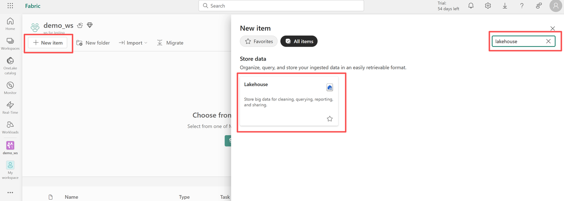564x201 pixels.
Task: Switch to the Favorites filter
Action: coord(259,41)
